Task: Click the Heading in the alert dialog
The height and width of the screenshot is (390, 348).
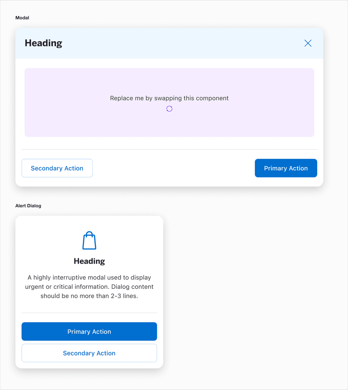Action: point(89,261)
